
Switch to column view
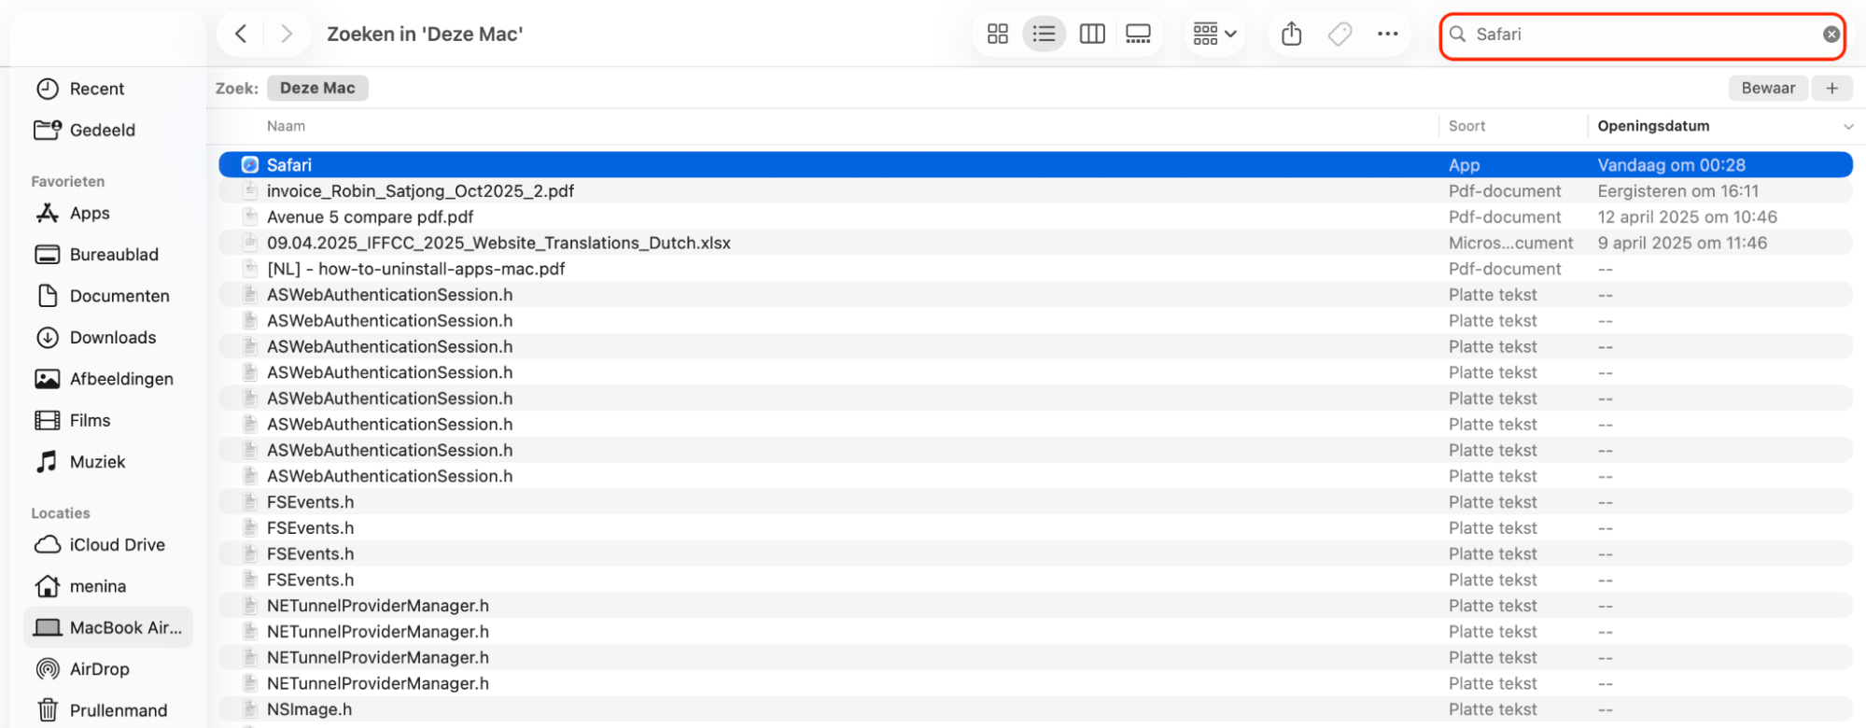(1091, 35)
